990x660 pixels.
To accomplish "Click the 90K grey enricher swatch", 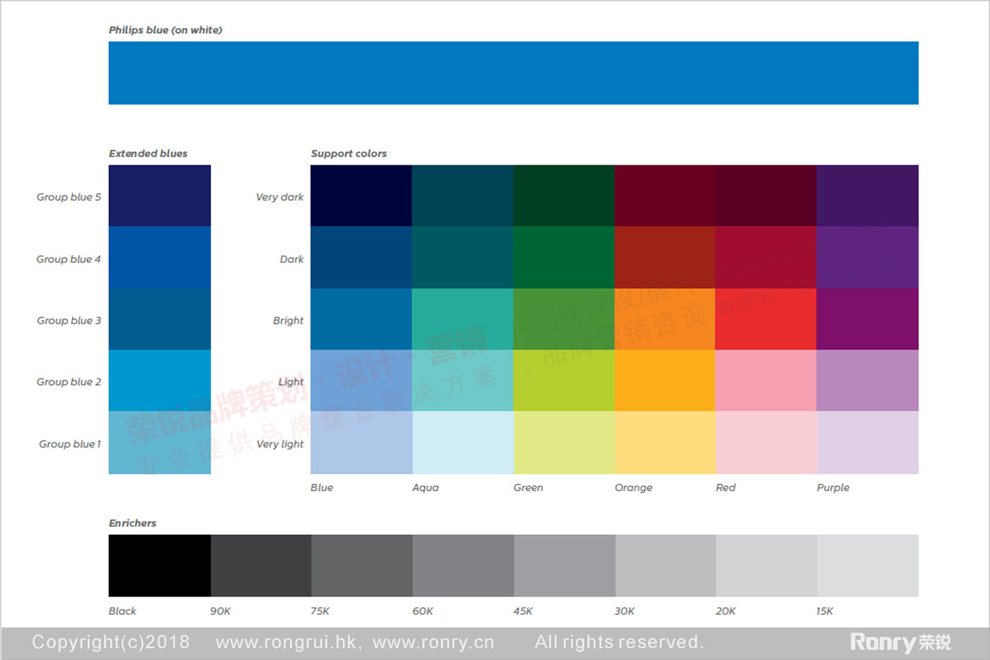I will click(261, 565).
